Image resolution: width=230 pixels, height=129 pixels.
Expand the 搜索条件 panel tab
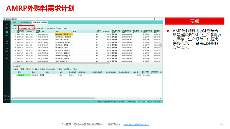tap(16, 25)
